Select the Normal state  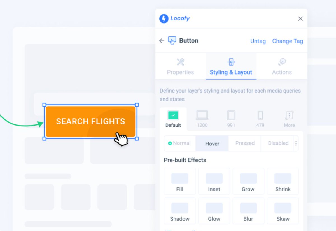pos(180,143)
